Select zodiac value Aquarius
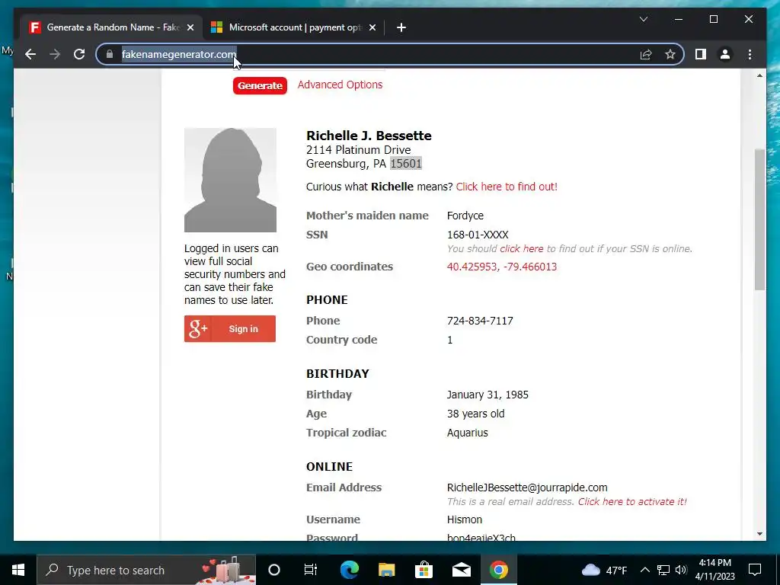Image resolution: width=780 pixels, height=585 pixels. click(467, 433)
